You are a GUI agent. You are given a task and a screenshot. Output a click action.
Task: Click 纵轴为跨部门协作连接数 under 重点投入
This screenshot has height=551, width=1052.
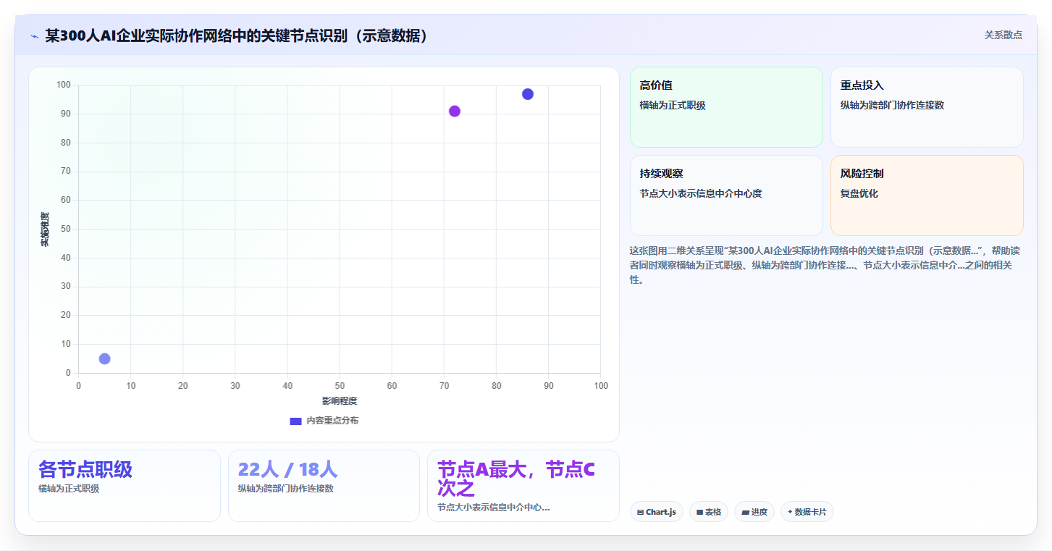coord(892,105)
